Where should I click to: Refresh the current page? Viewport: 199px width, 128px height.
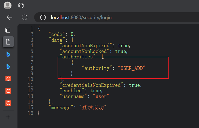25,17
